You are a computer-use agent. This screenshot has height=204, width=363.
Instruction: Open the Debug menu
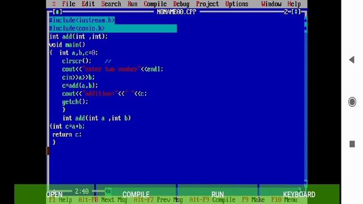point(181,4)
